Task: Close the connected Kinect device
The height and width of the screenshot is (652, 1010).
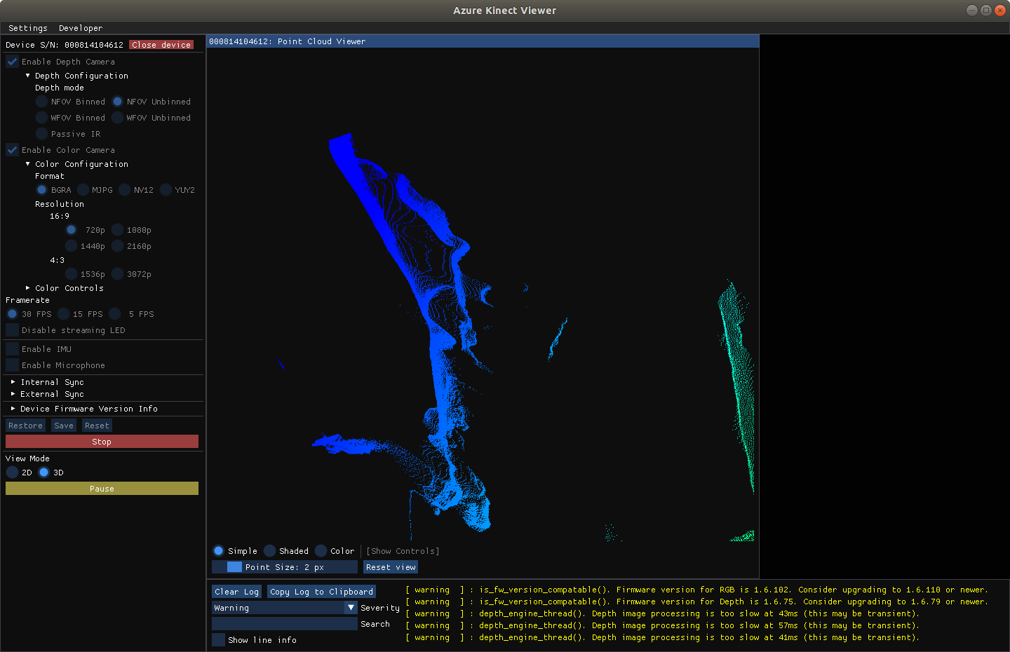Action: coord(161,44)
